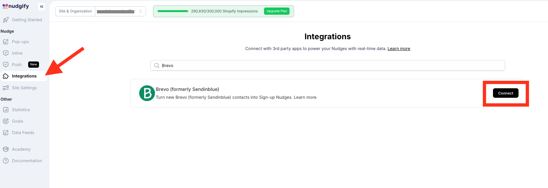This screenshot has width=548, height=188.
Task: Click the Upgrade Plan button
Action: [277, 11]
